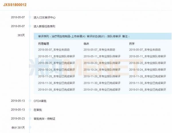Click 2018-09-20 entry in 药学 column
Screen dimensions: 172x133
pos(147,63)
